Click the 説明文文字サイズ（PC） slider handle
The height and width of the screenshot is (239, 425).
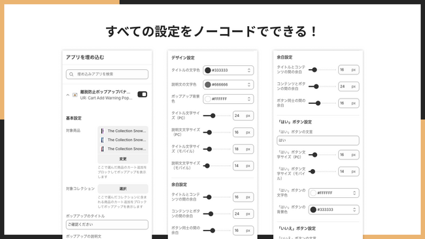click(209, 133)
